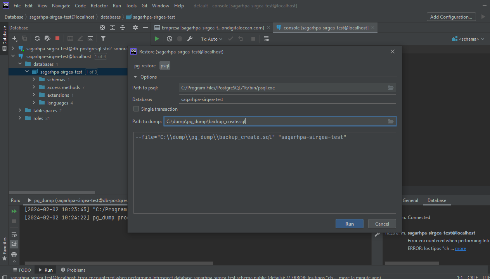Close the Restore dialog
This screenshot has height=279, width=490.
(393, 51)
